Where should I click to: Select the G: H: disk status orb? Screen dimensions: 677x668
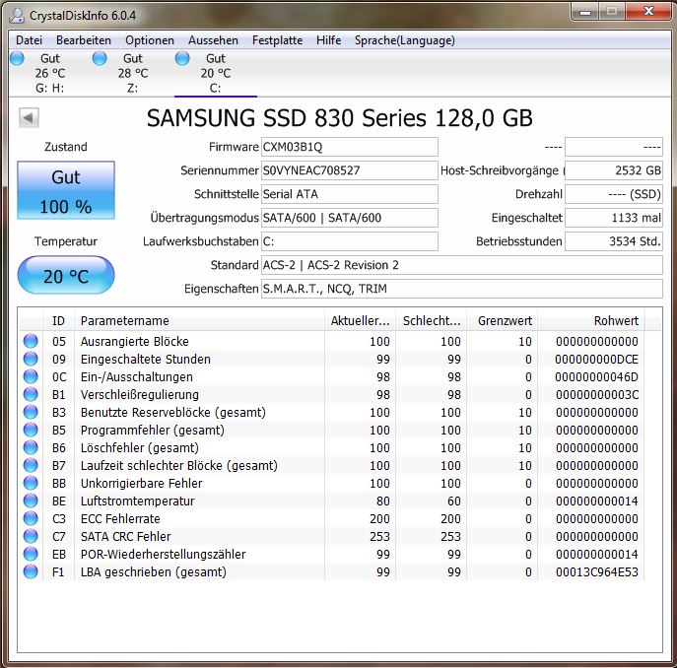coord(17,58)
